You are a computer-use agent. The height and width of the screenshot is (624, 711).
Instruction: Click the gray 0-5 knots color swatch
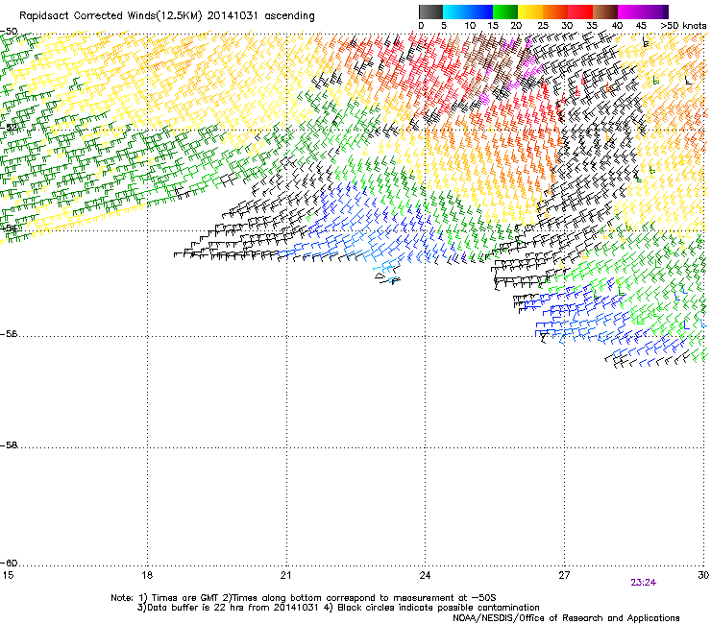coord(430,12)
